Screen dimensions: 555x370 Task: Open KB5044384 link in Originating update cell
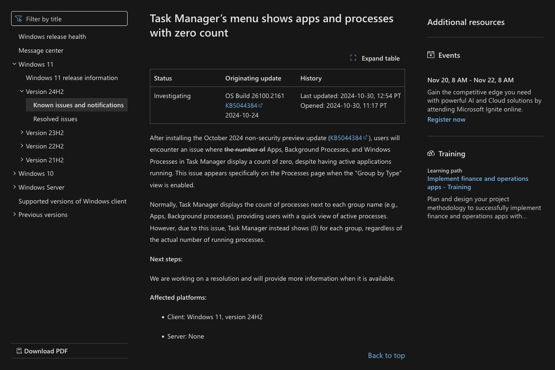point(241,105)
